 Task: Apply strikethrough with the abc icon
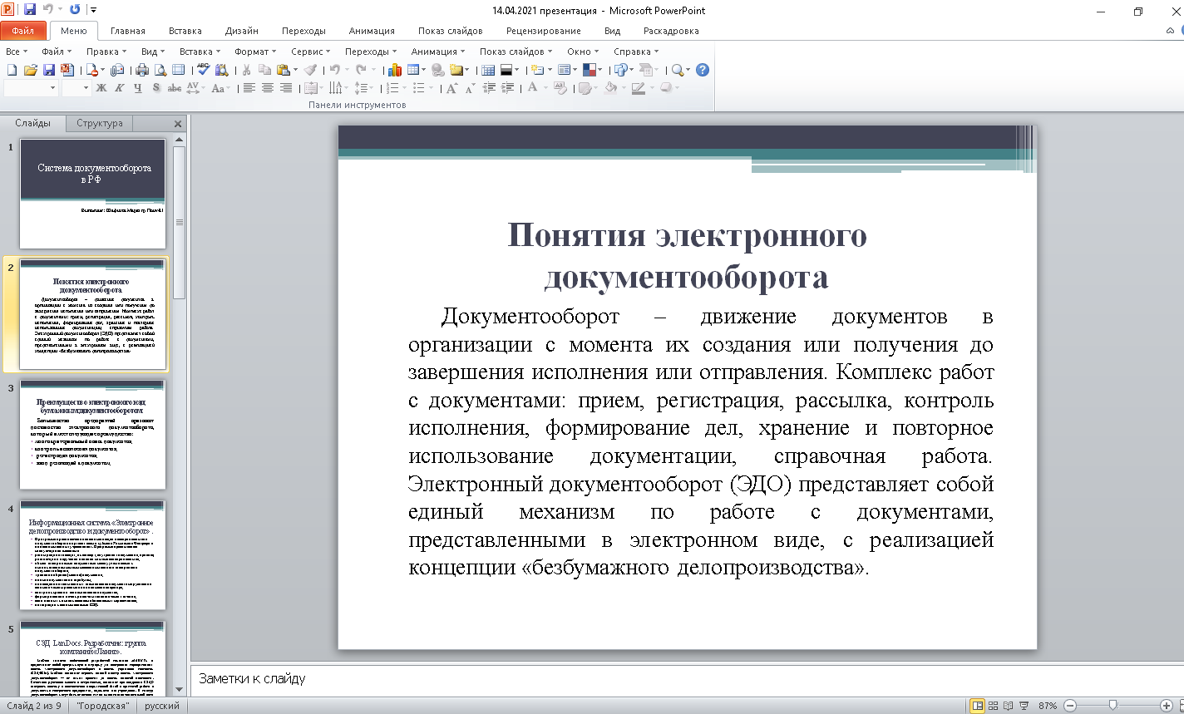175,88
